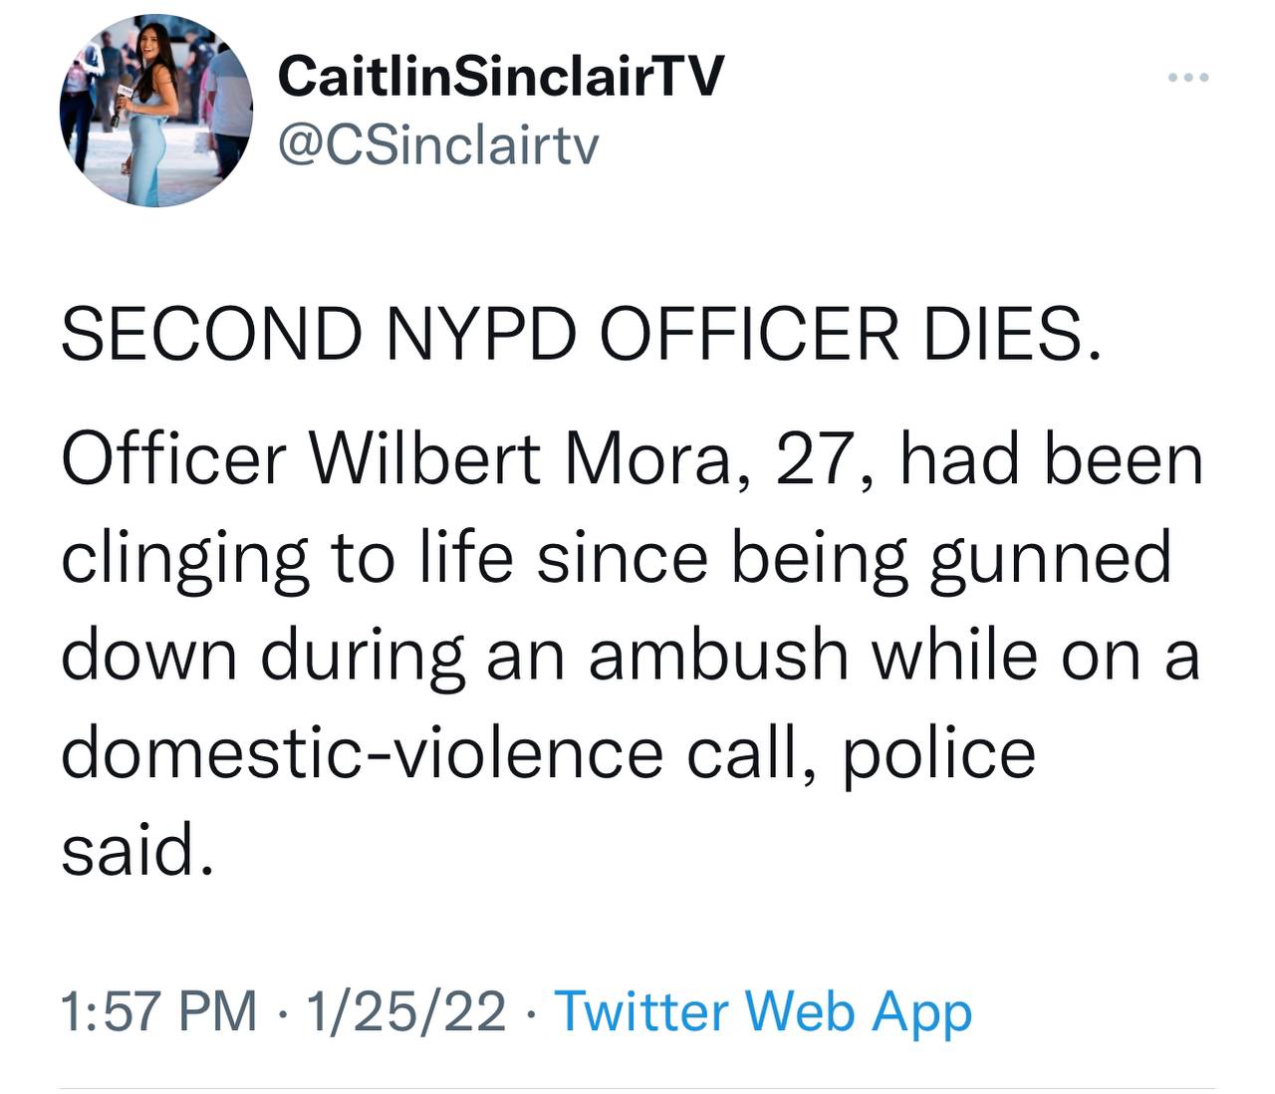
Task: Click the final word "said."
Action: point(136,851)
